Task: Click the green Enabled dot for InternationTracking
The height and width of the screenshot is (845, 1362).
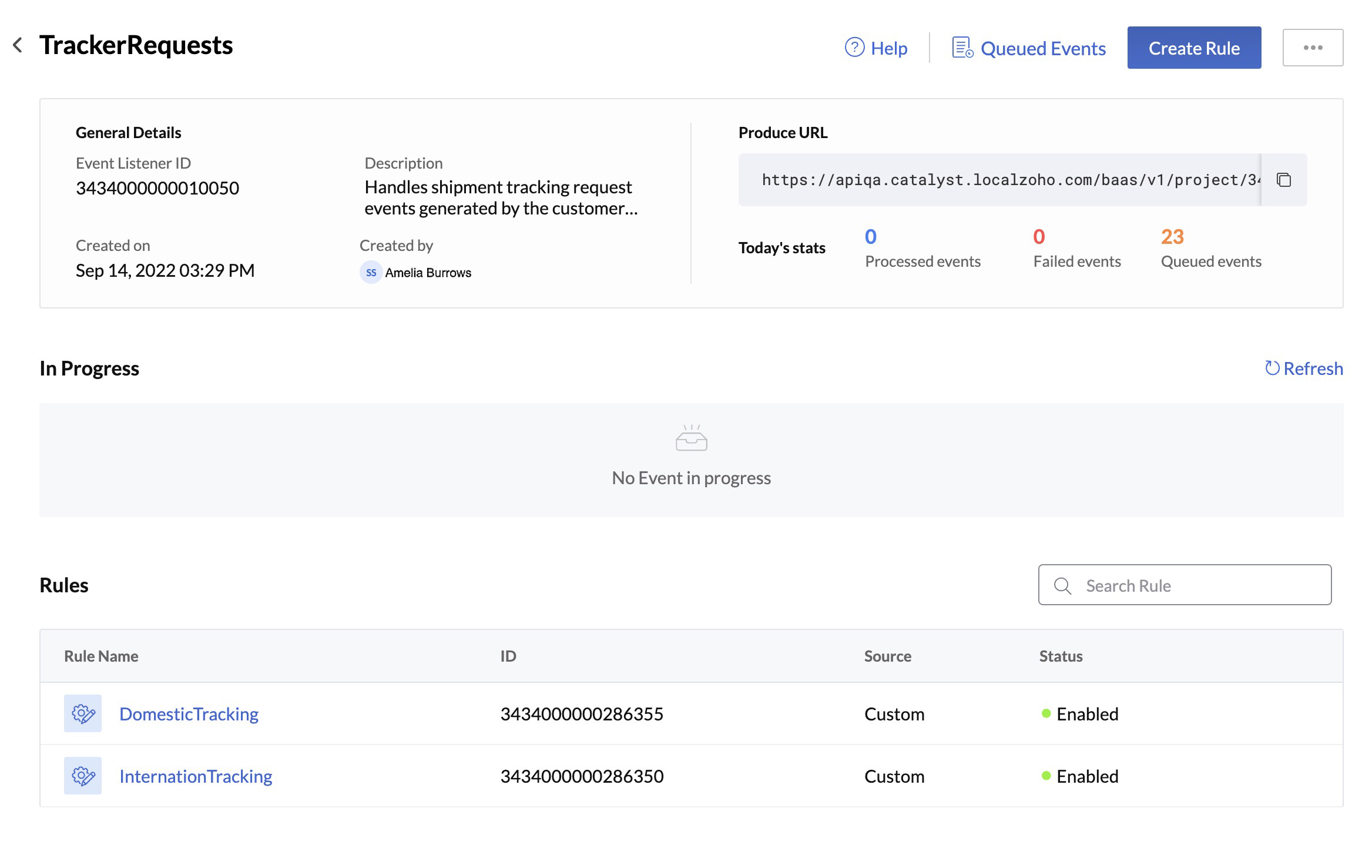Action: pyautogui.click(x=1046, y=774)
